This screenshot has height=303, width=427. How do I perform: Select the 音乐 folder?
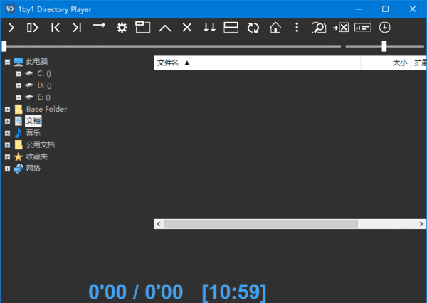tap(33, 133)
